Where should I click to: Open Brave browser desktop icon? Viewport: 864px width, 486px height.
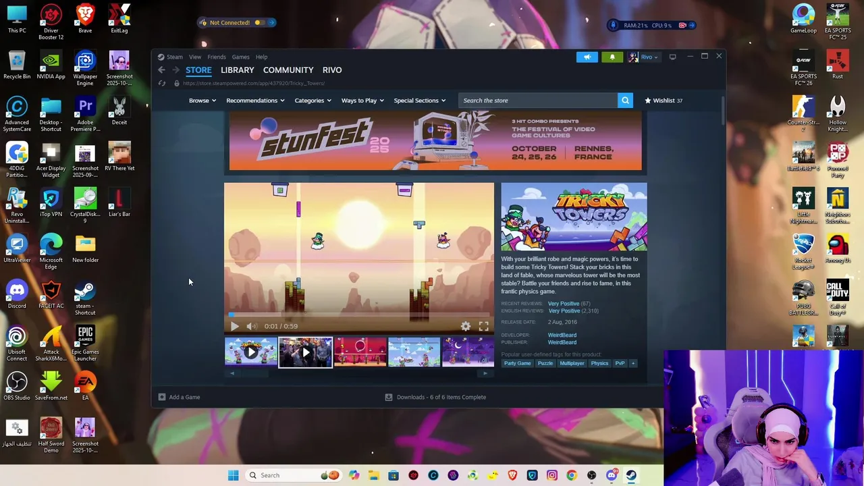click(85, 18)
